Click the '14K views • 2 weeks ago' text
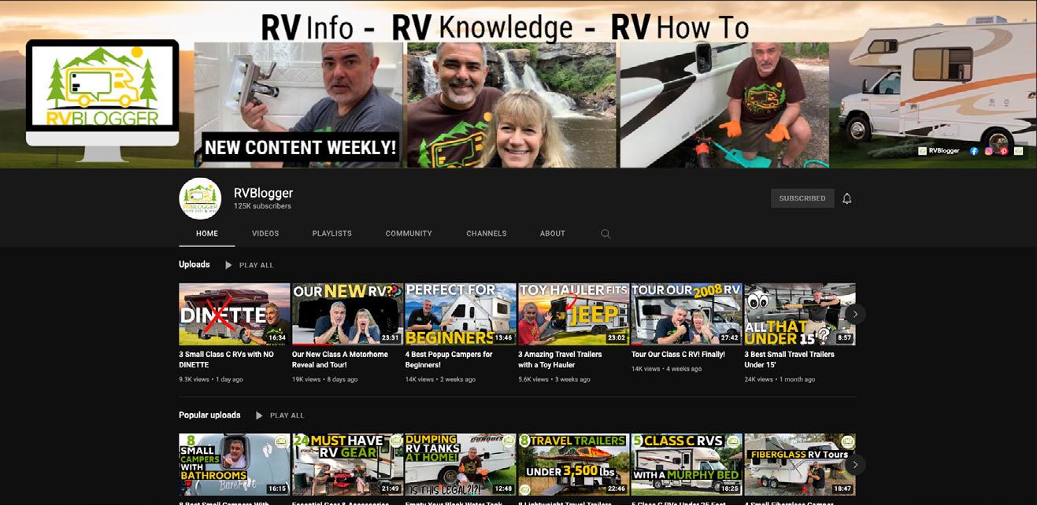1037x505 pixels. tap(440, 379)
